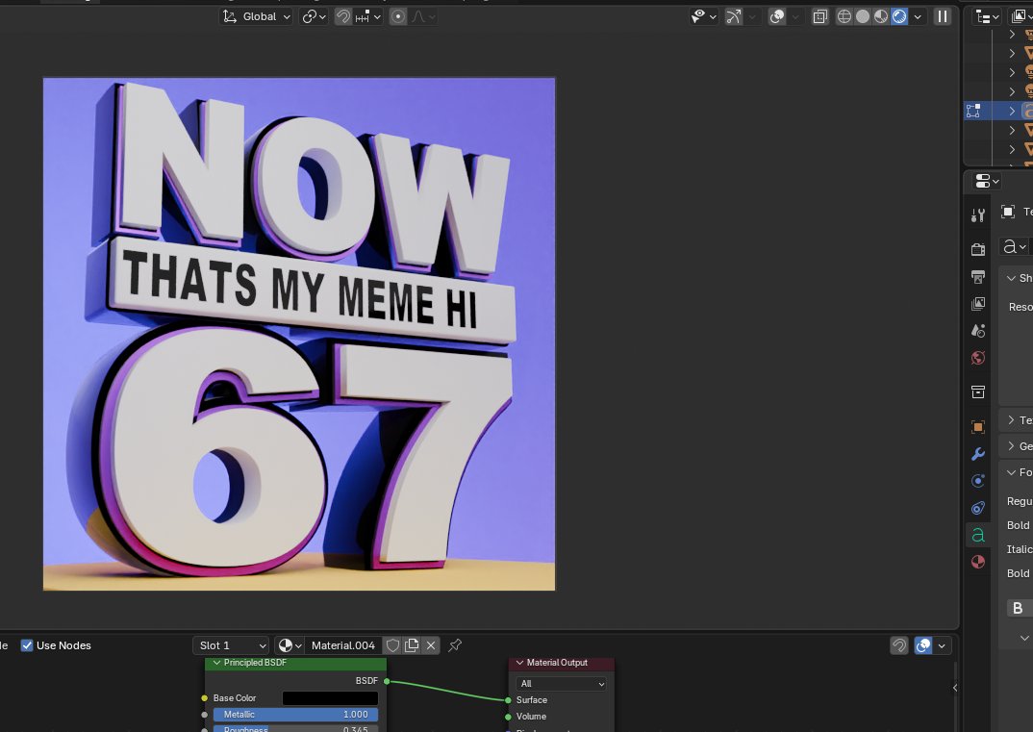The image size is (1033, 732).
Task: Toggle X-ray display
Action: click(819, 16)
